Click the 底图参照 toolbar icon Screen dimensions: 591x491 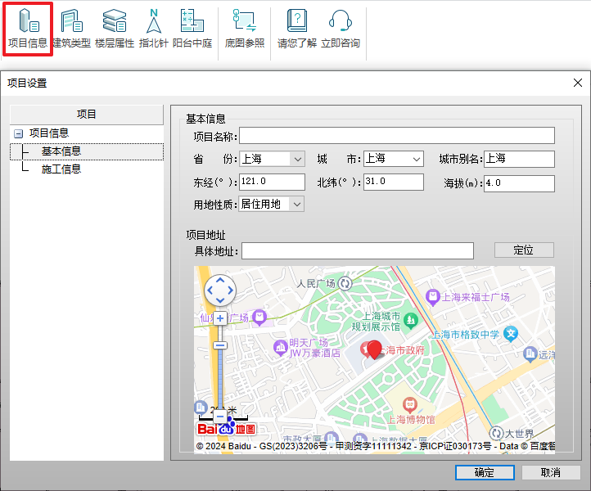245,29
